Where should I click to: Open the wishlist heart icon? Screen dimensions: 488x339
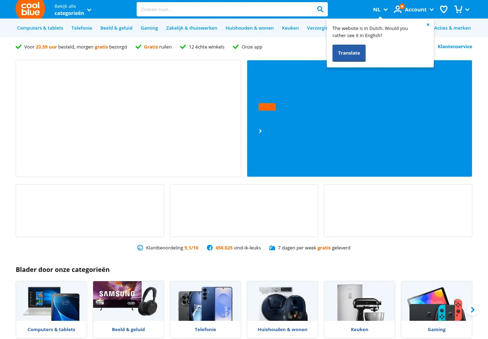tap(443, 9)
